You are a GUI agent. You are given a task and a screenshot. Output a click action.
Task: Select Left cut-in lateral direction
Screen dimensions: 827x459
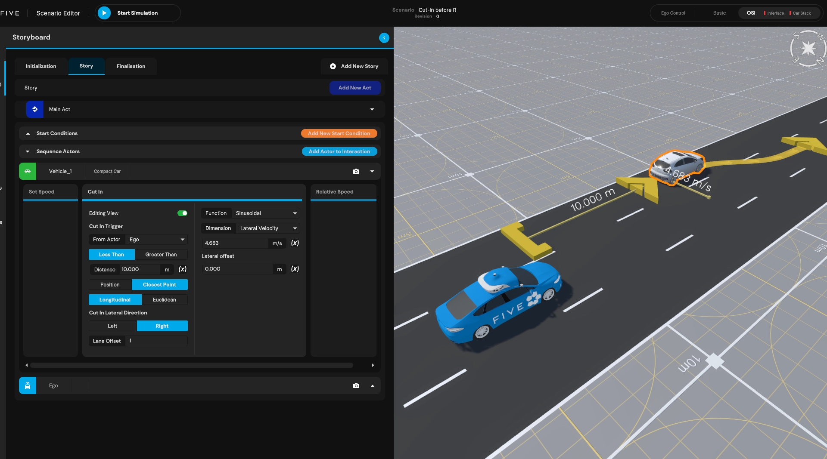[112, 326]
